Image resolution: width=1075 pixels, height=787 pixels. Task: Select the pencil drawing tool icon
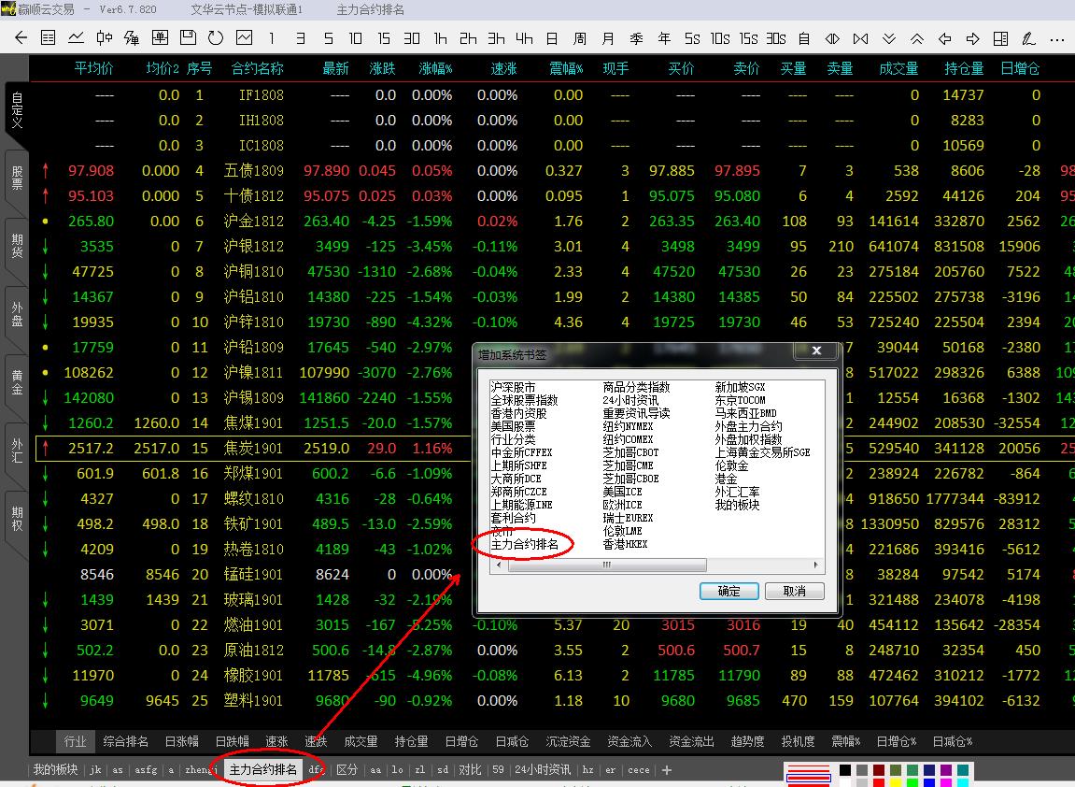point(1028,38)
